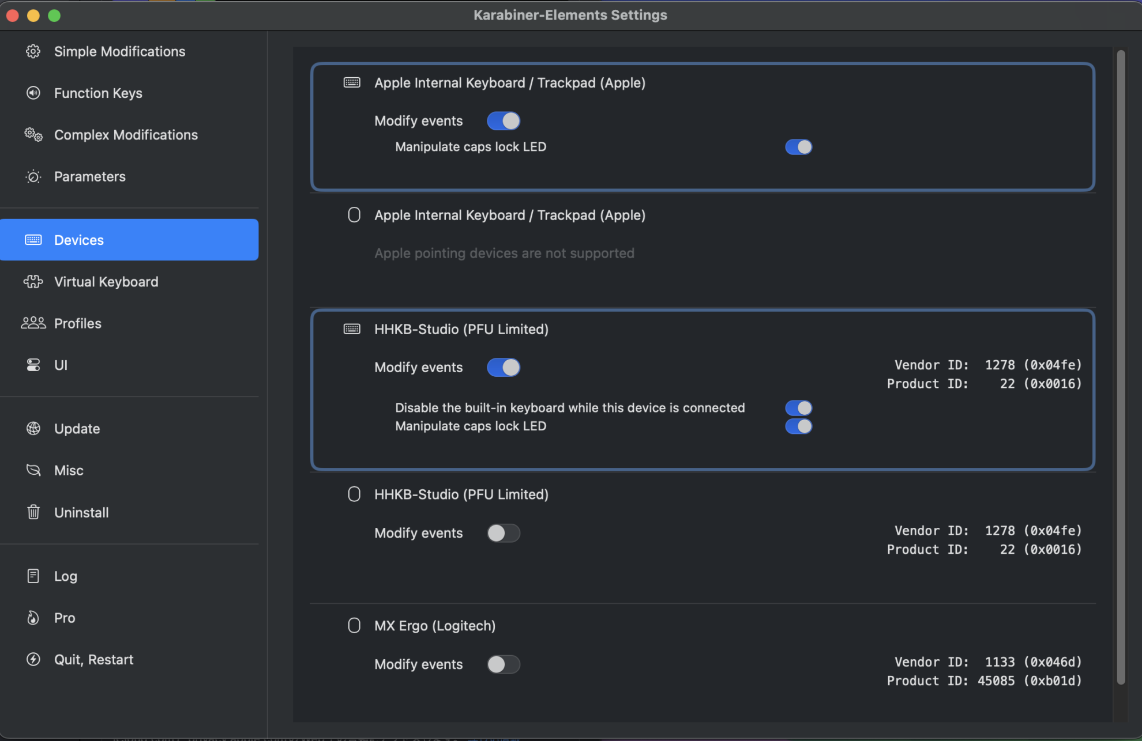Open the Simple Modifications section
This screenshot has height=741, width=1142.
[x=129, y=51]
